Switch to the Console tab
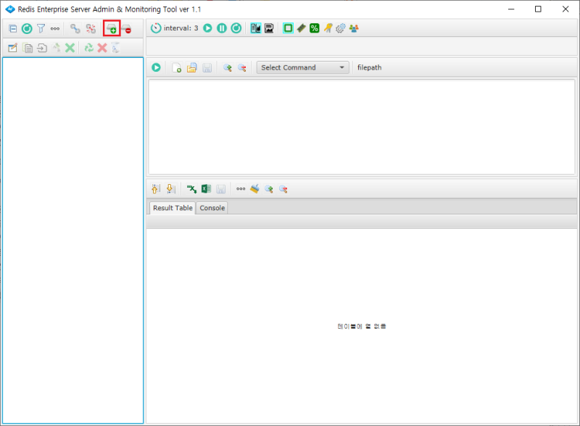 (212, 208)
